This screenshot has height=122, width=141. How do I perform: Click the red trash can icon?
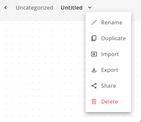coord(94,102)
